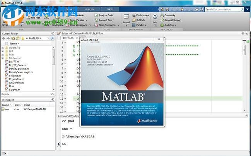This screenshot has height=156, width=251.
Task: Click the Search Documentation field
Action: point(223,9)
